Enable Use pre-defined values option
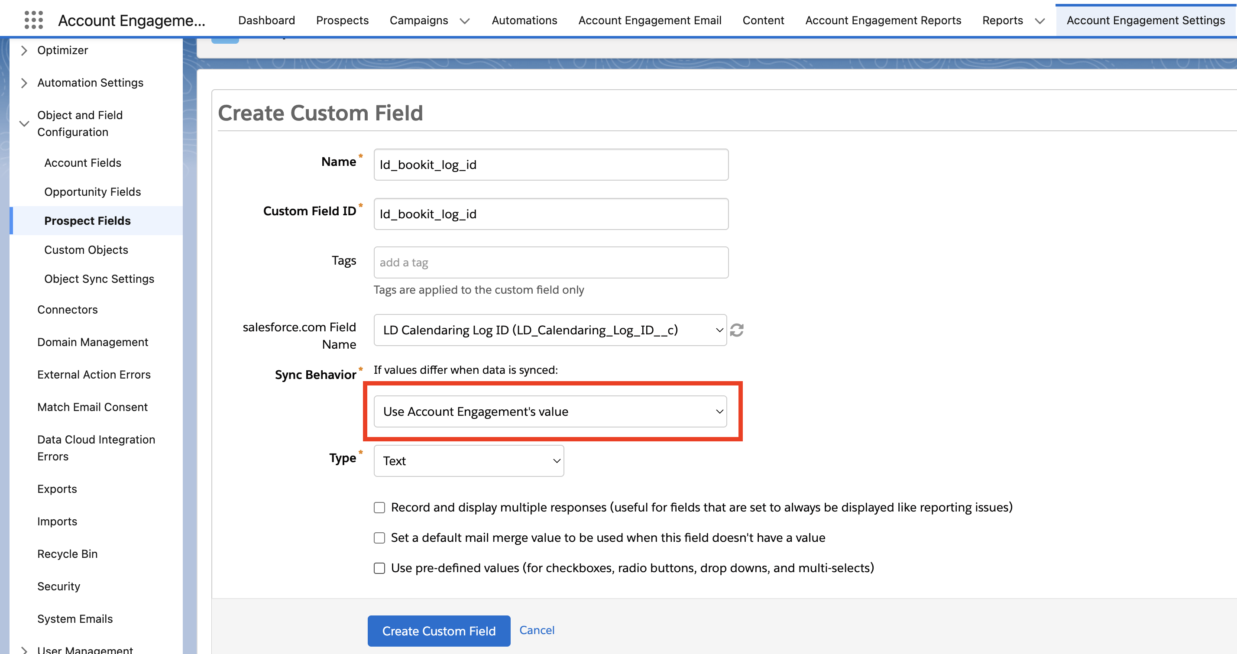1237x654 pixels. pos(379,567)
